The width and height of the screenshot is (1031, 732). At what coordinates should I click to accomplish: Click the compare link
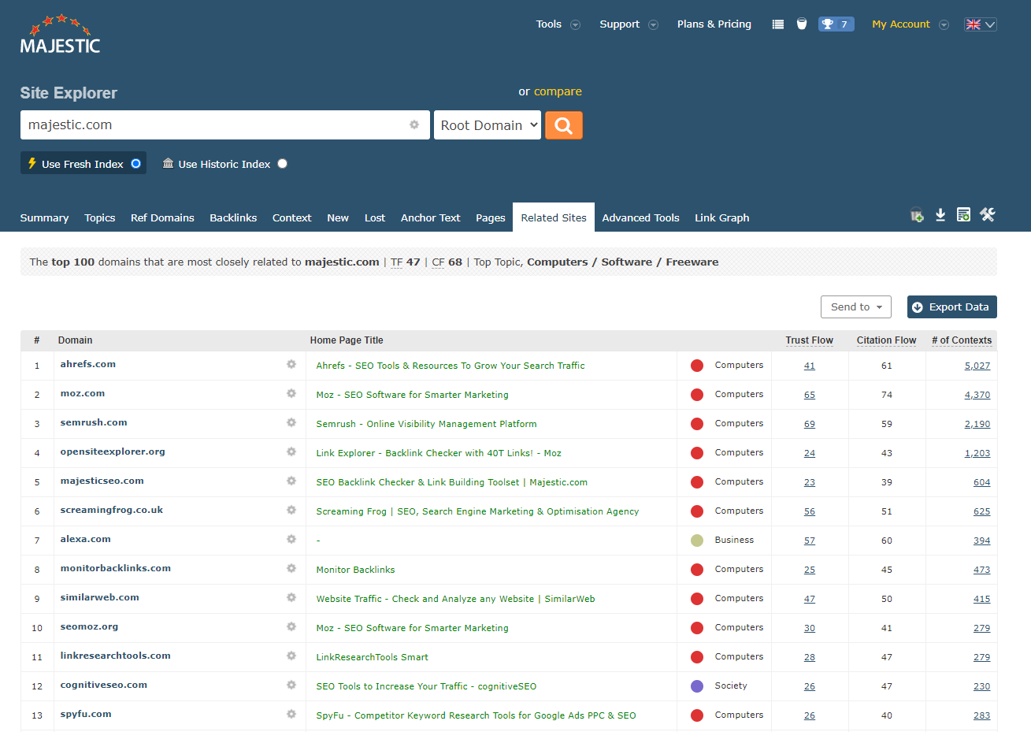[x=558, y=91]
